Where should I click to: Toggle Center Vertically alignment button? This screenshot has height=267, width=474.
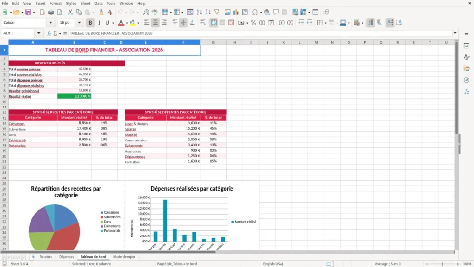pos(183,23)
